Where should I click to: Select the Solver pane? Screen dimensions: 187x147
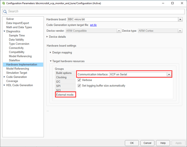pos(10,19)
